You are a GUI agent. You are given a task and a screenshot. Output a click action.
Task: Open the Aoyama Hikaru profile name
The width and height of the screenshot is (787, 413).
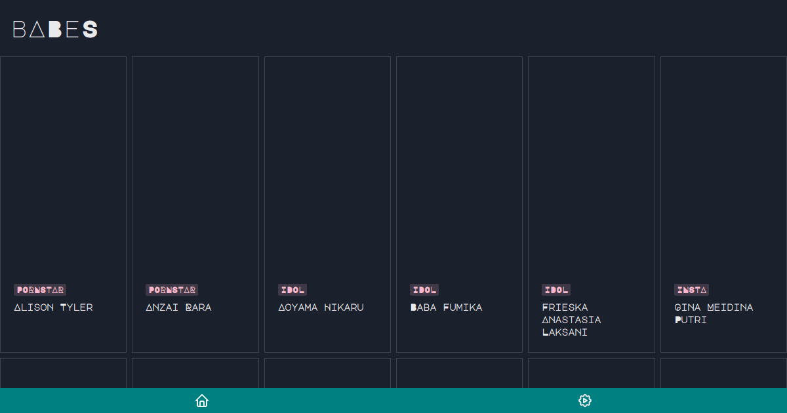(x=321, y=307)
